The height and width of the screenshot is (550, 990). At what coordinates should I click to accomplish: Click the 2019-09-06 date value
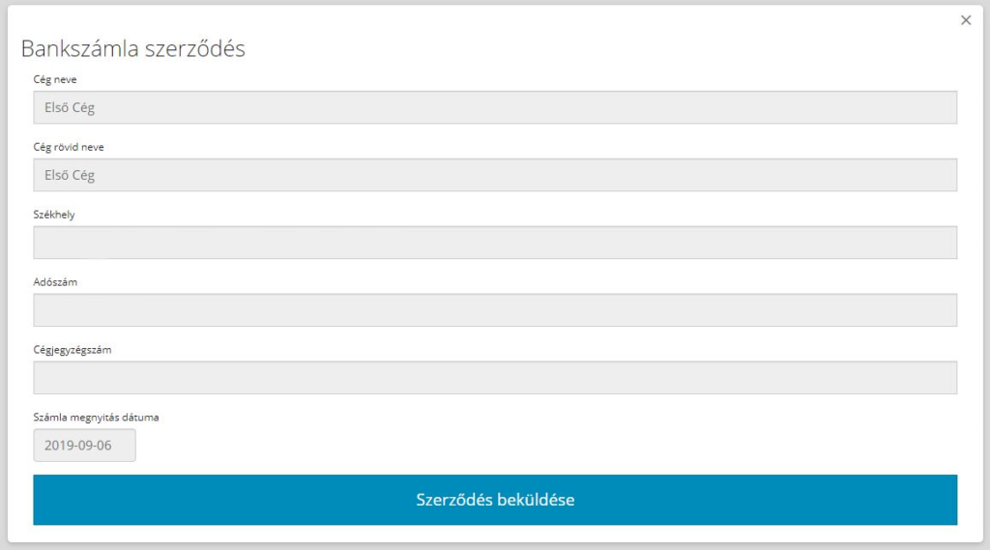78,446
